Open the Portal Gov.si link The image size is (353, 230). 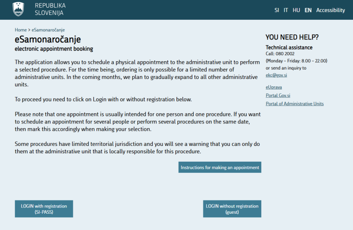(278, 95)
